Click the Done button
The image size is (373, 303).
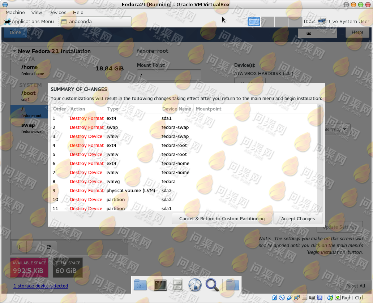point(15,32)
